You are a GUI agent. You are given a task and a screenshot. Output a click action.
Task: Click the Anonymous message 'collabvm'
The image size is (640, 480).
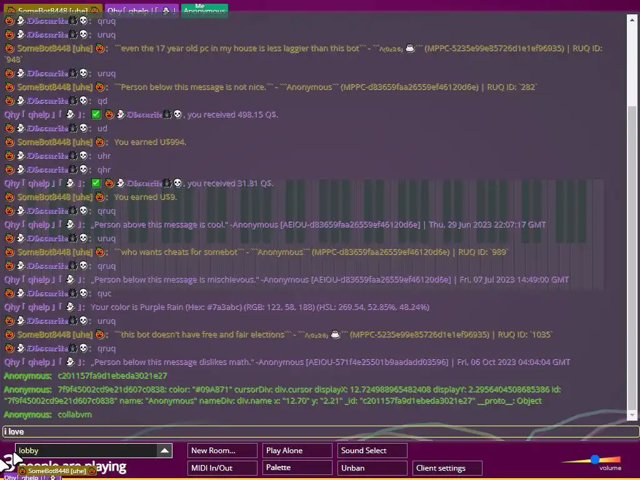(x=75, y=414)
